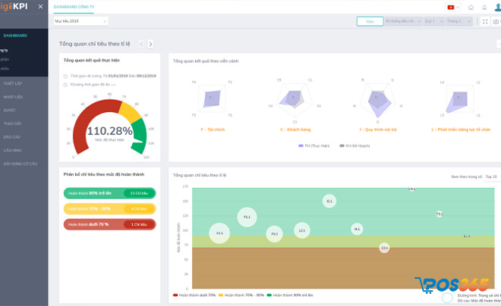
Task: Open the XÂY DỰNG CƠ CẤU sidebar menu
Action: click(x=20, y=164)
